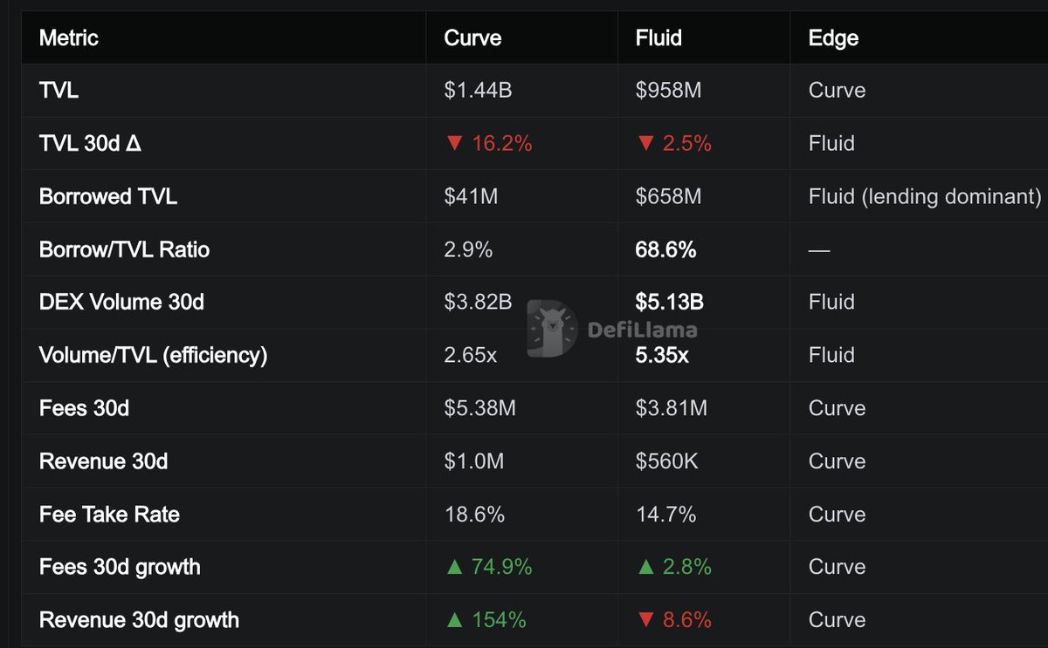Image resolution: width=1048 pixels, height=648 pixels.
Task: Click 'Curve' Edge cell in Fees 30d growth row
Action: pos(837,568)
